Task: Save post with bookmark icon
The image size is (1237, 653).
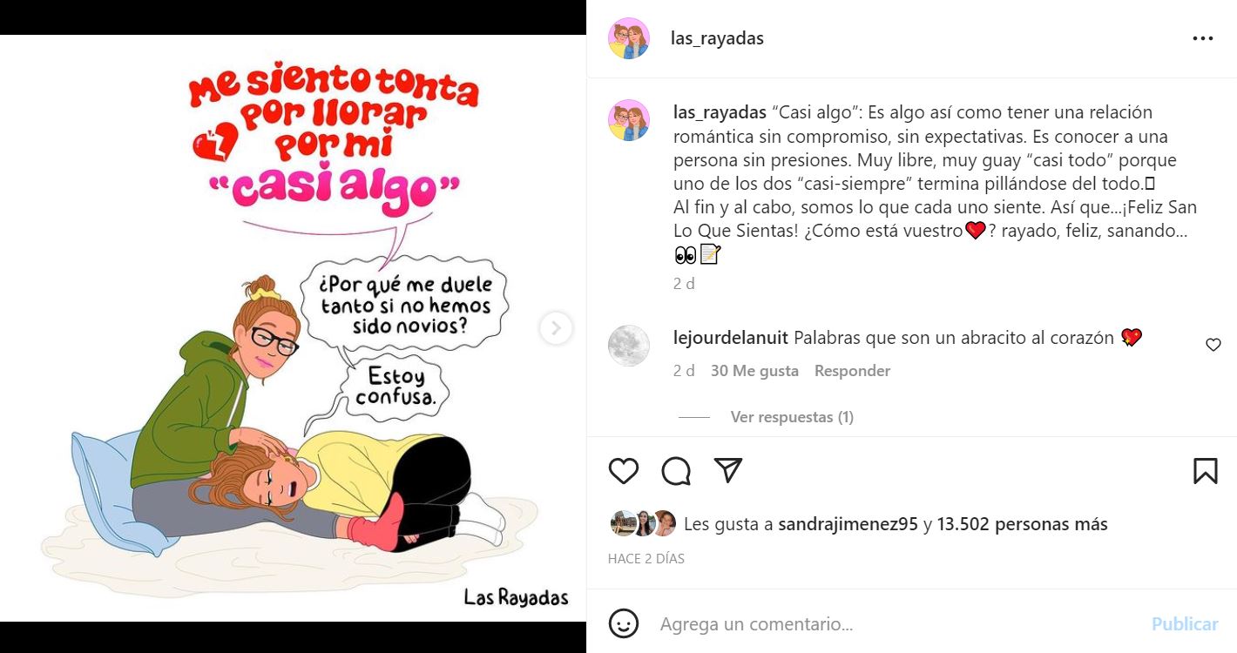Action: click(1206, 471)
